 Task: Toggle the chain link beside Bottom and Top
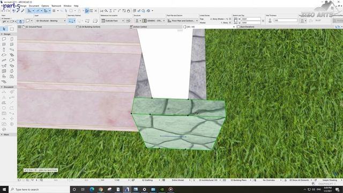(x=263, y=21)
